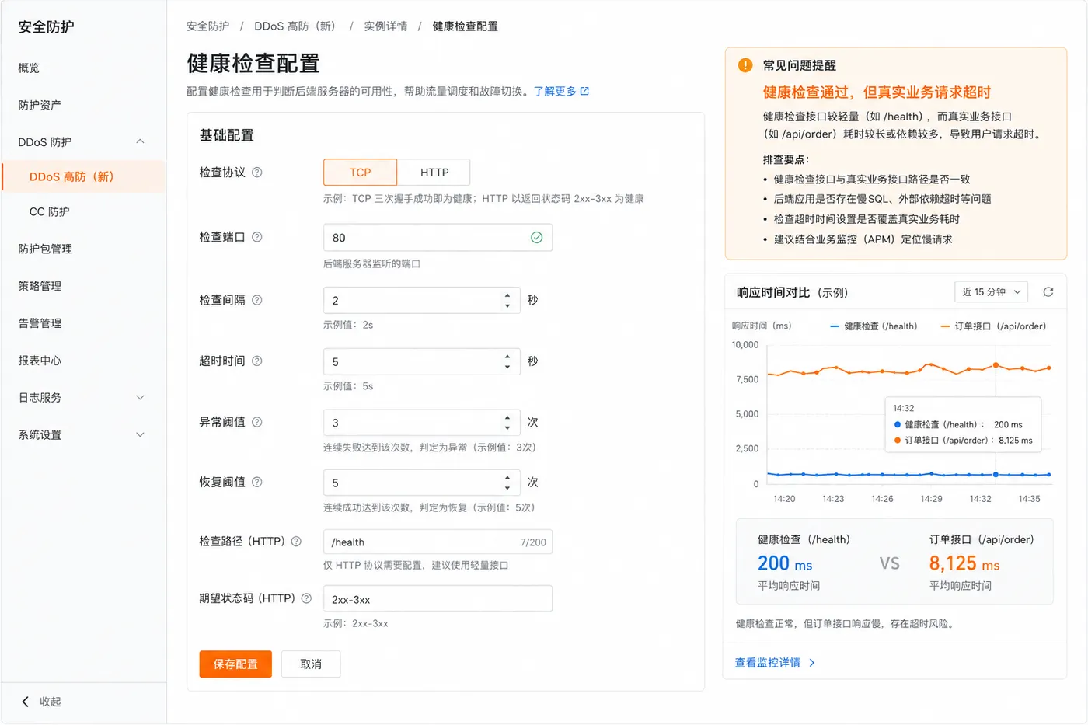Increase the 检查间隔 value using the stepper
Viewport: 1088px width, 725px height.
507,295
